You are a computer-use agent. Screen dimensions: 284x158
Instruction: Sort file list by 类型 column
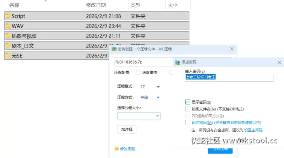coord(136,5)
